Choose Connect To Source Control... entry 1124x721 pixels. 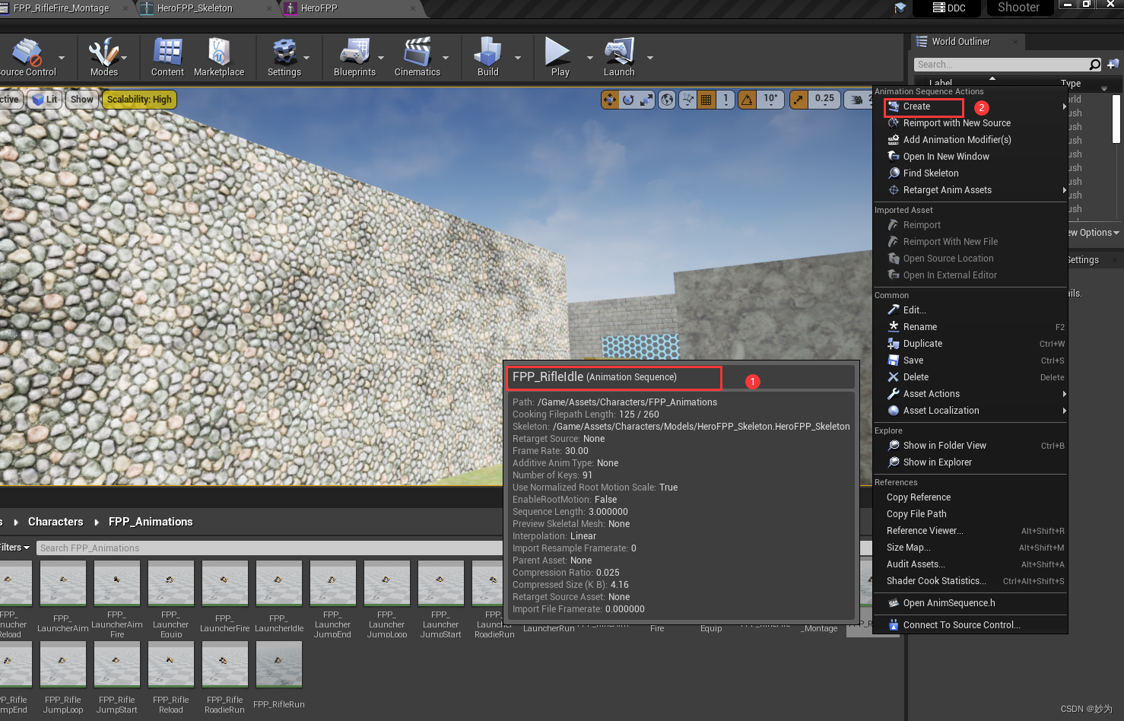[x=970, y=625]
